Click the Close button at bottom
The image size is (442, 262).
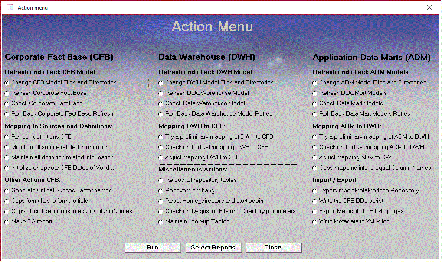(273, 248)
